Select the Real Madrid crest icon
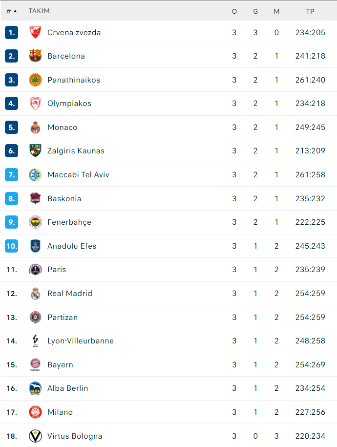This screenshot has width=337, height=447. tap(35, 293)
